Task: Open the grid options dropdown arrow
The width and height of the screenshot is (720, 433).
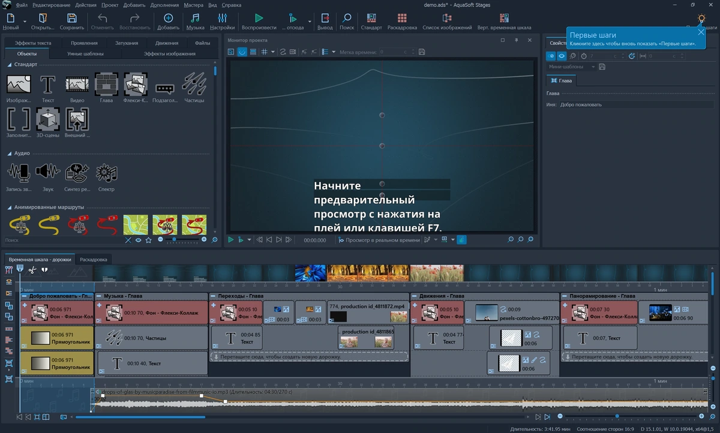Action: [273, 52]
